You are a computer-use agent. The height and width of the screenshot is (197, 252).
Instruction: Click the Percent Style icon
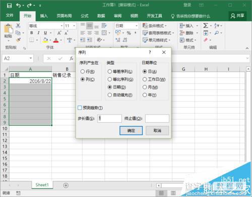click(x=129, y=33)
